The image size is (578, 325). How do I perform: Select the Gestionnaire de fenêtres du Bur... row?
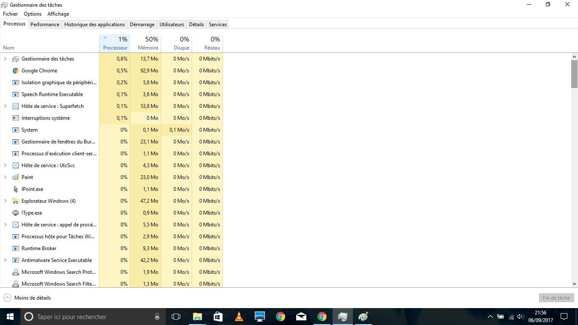[x=112, y=142]
